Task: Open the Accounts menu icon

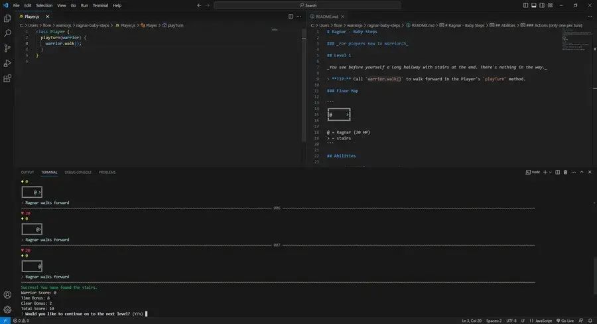Action: pyautogui.click(x=7, y=295)
